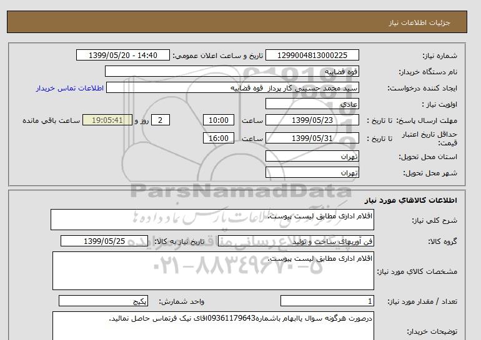Click the label شماره نیاز

[440, 56]
